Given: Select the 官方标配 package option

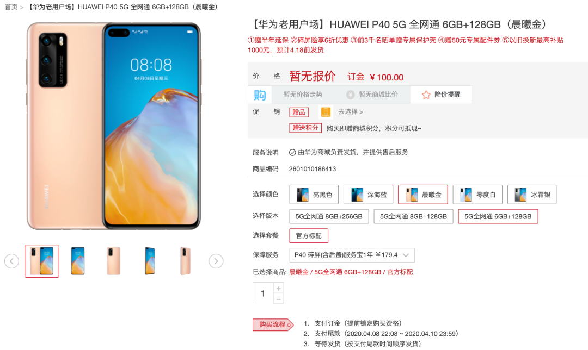Looking at the screenshot, I should point(309,236).
